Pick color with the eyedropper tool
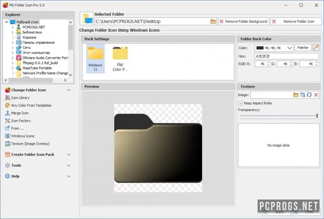 pos(316,47)
